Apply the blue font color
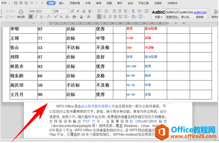Screen dimensions: 219x143 [x=81, y=17]
